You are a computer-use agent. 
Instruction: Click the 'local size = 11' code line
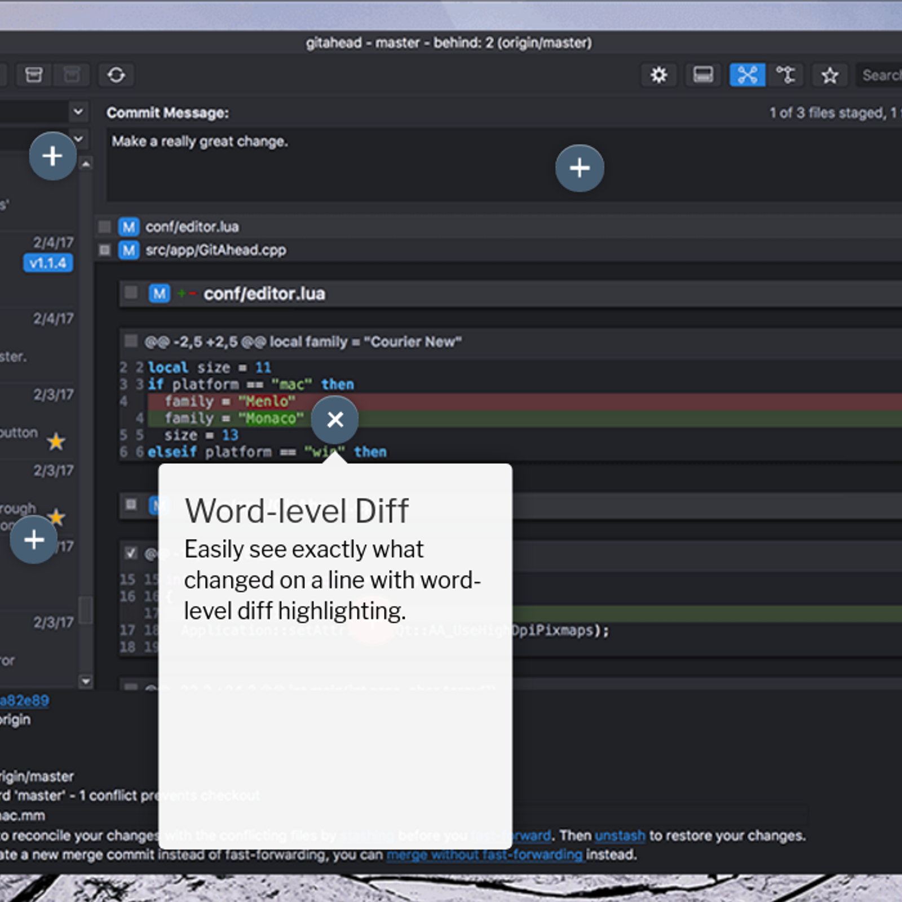point(209,368)
